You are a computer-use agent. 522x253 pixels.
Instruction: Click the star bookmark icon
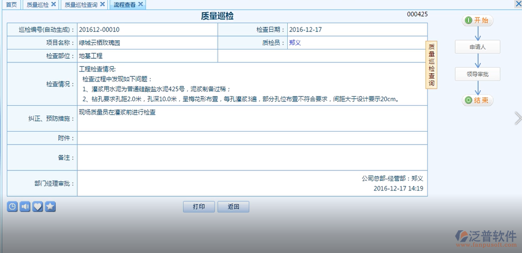click(50, 207)
